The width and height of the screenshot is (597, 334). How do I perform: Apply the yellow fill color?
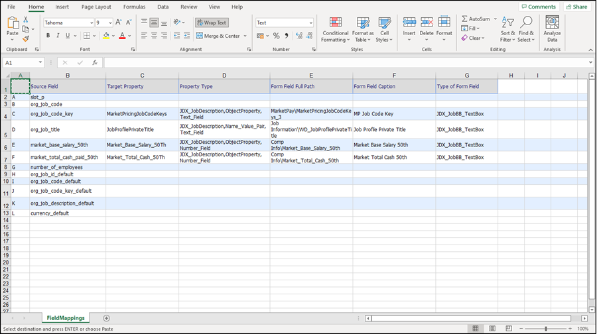pos(106,35)
